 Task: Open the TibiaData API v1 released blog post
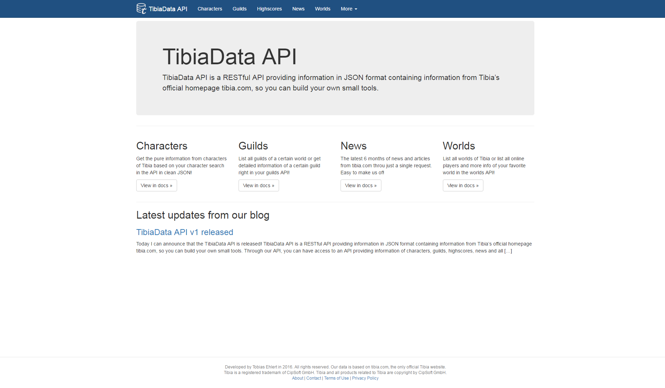pyautogui.click(x=184, y=232)
